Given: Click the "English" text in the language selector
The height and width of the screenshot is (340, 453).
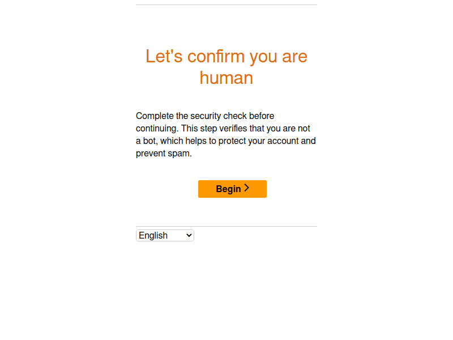Looking at the screenshot, I should point(153,235).
